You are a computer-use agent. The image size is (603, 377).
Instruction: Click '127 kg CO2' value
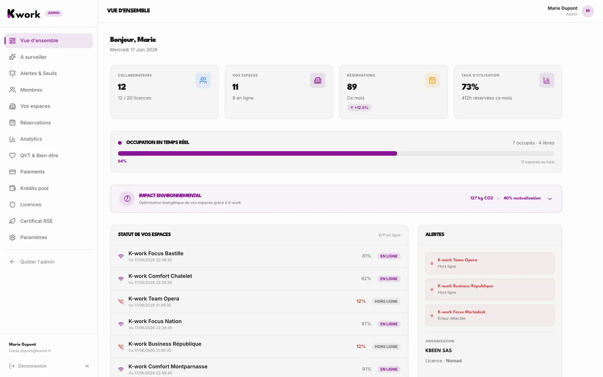[x=482, y=198]
